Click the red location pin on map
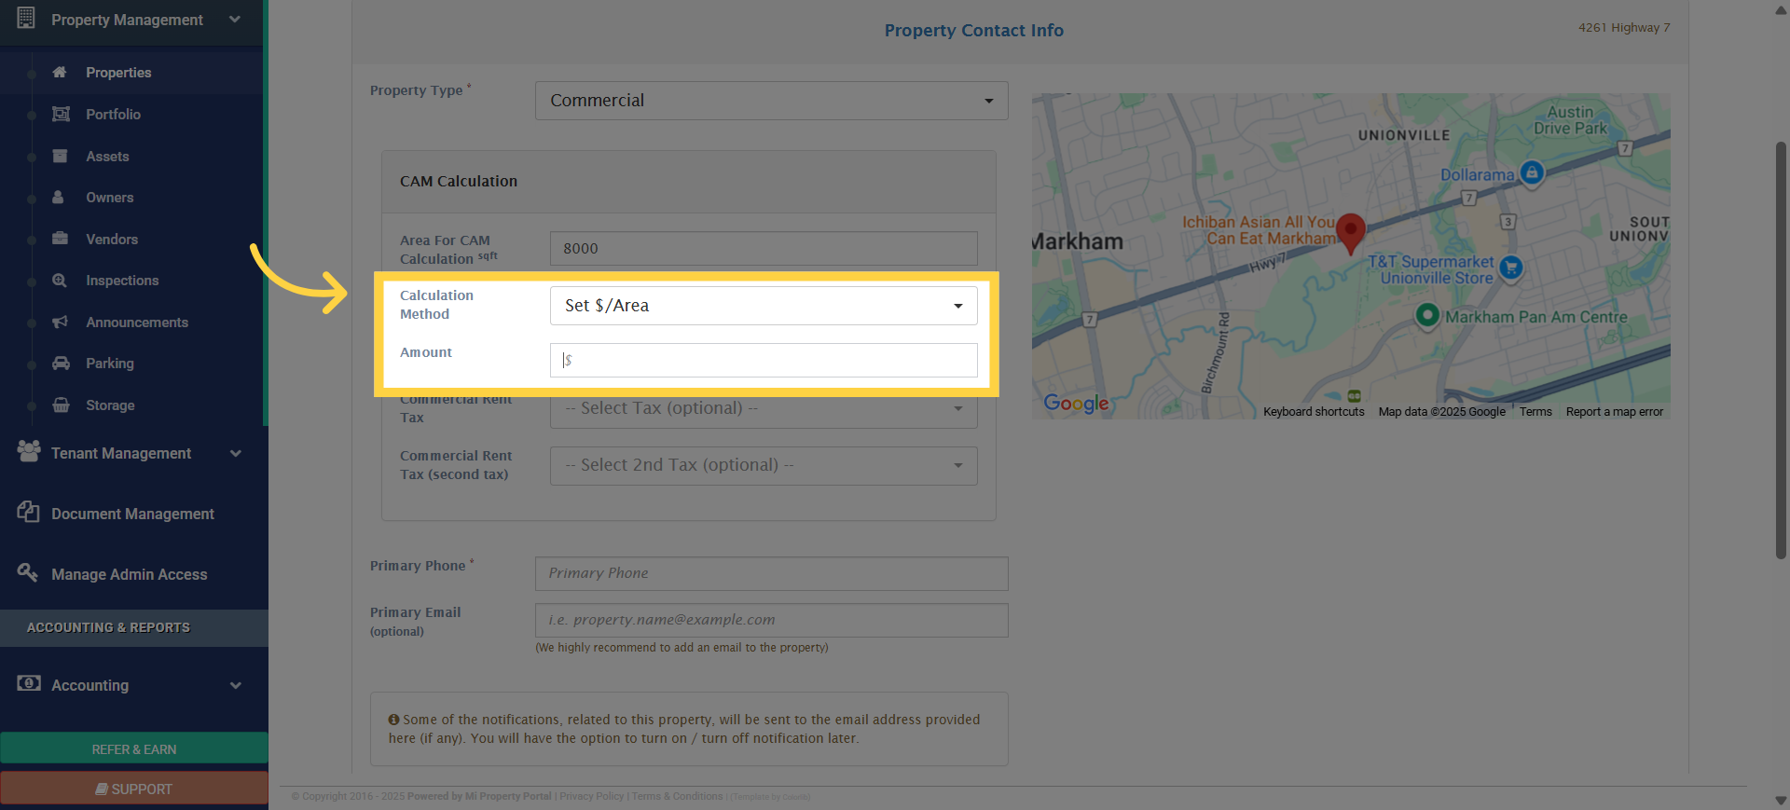This screenshot has height=810, width=1790. coord(1350,233)
